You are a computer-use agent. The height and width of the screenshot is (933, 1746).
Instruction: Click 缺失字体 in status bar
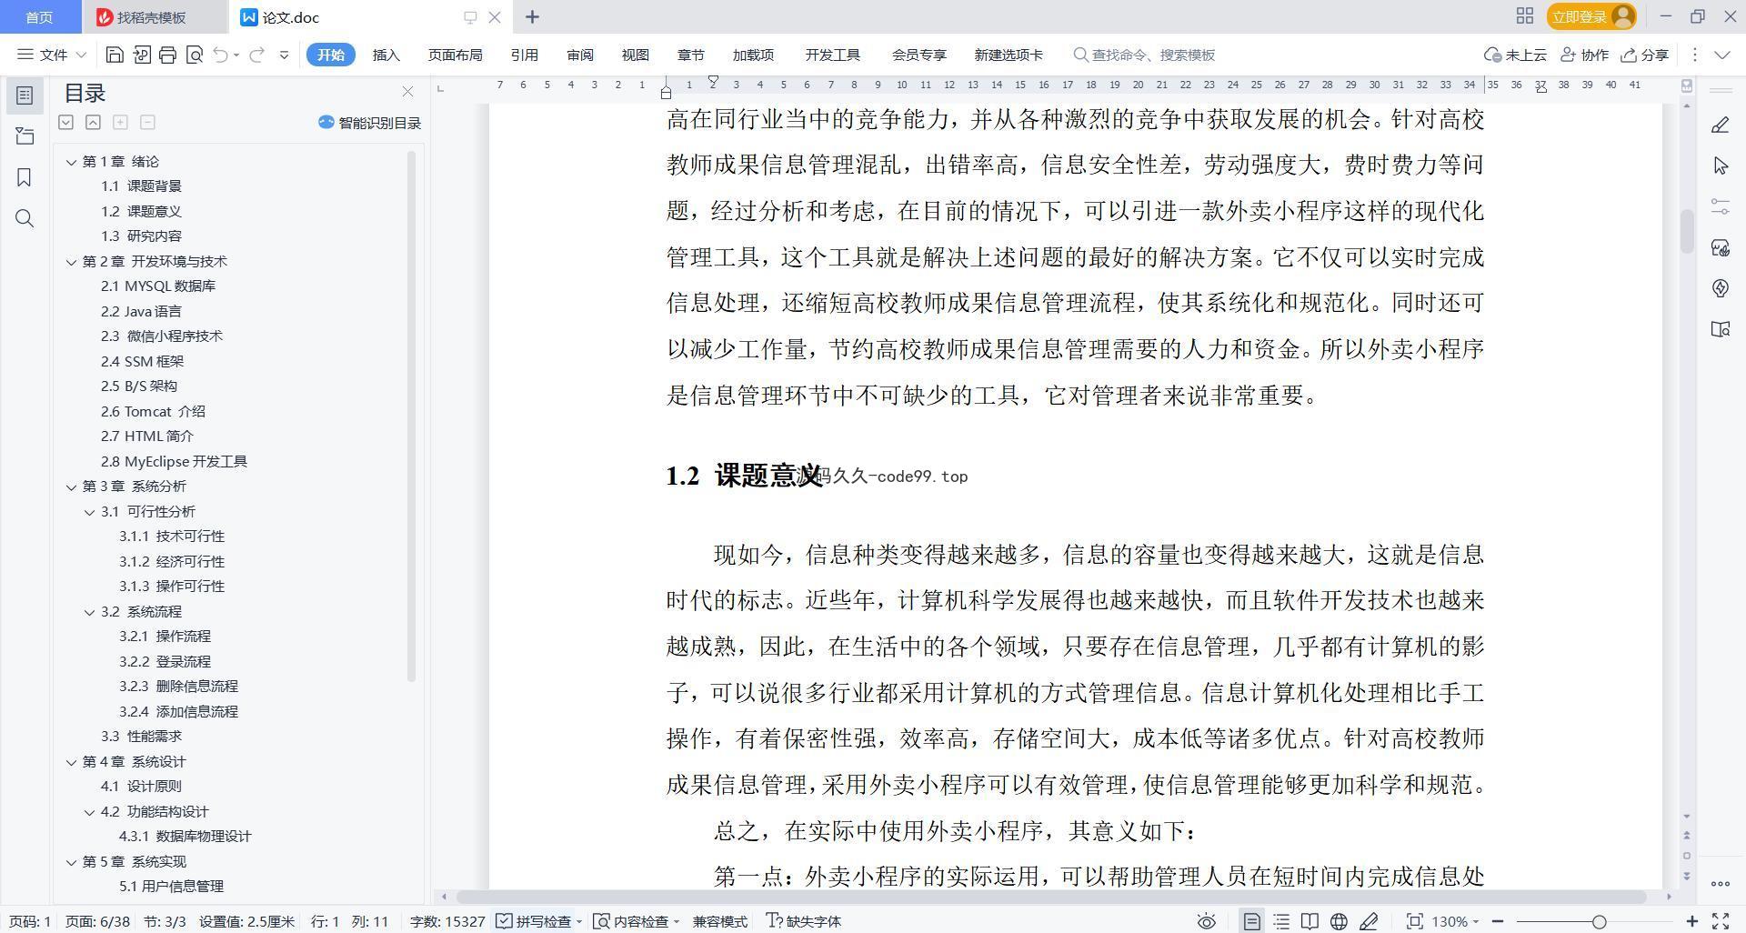pos(804,921)
